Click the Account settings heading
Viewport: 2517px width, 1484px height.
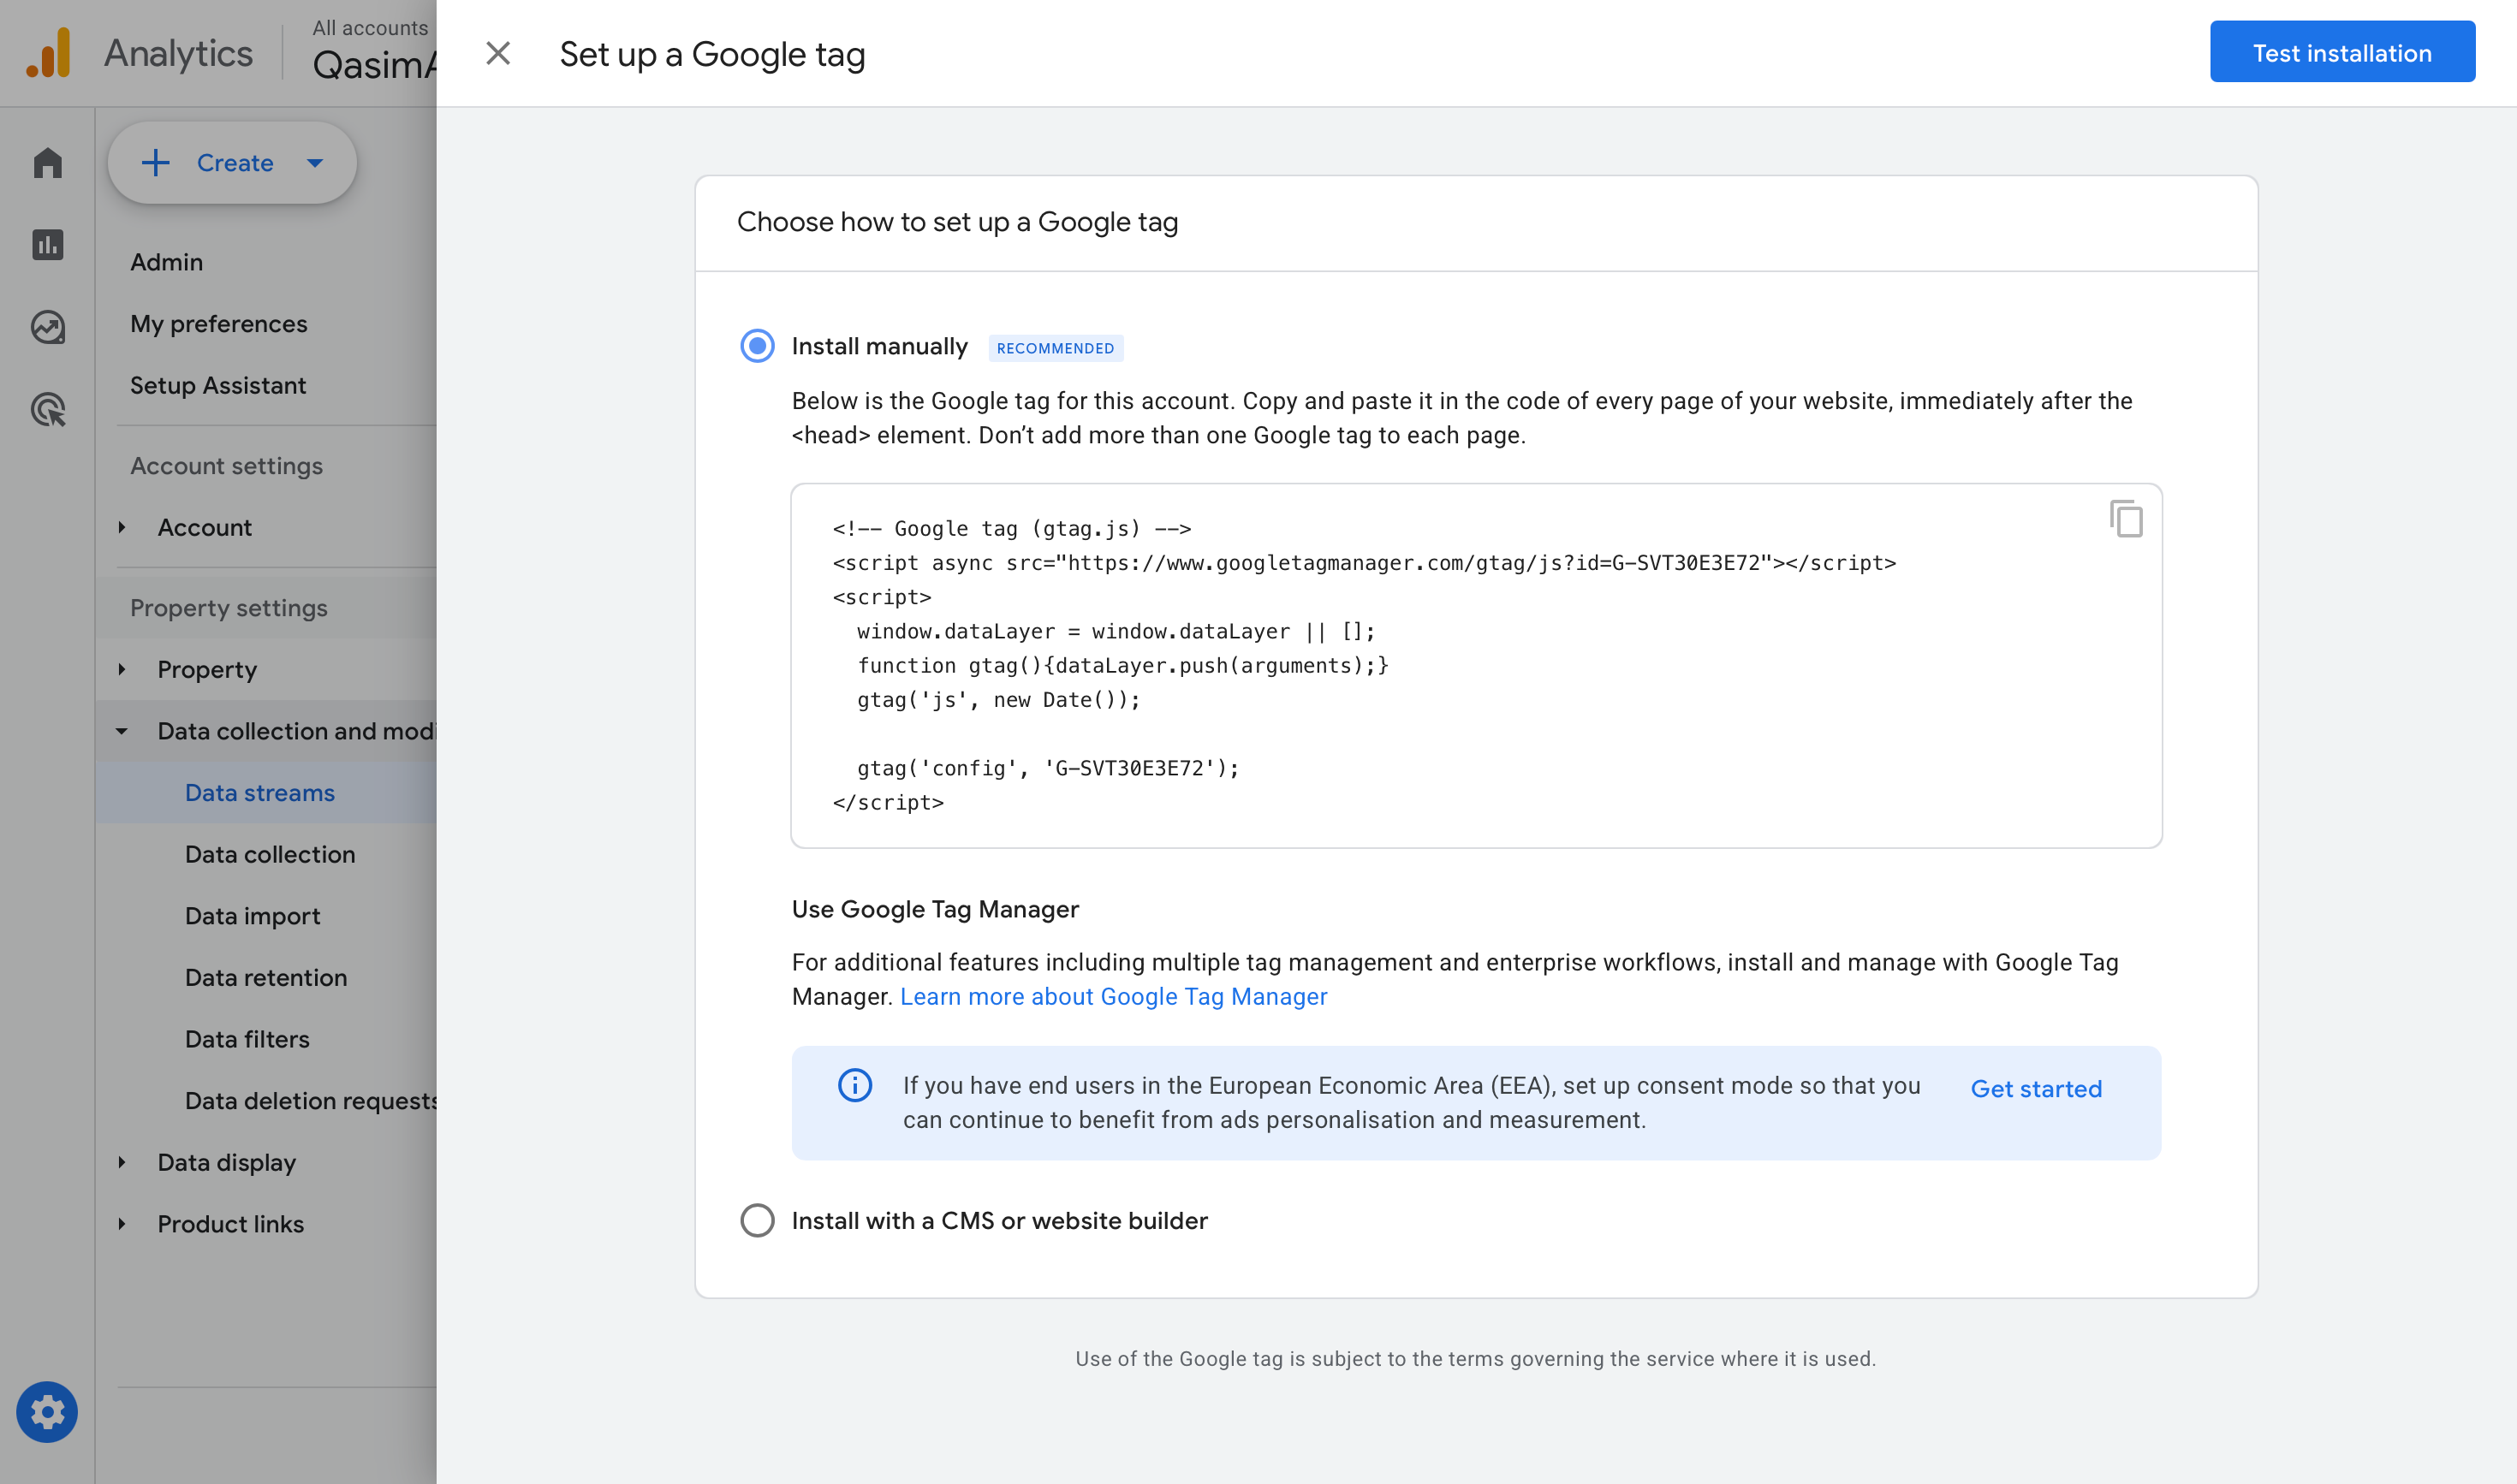(226, 466)
